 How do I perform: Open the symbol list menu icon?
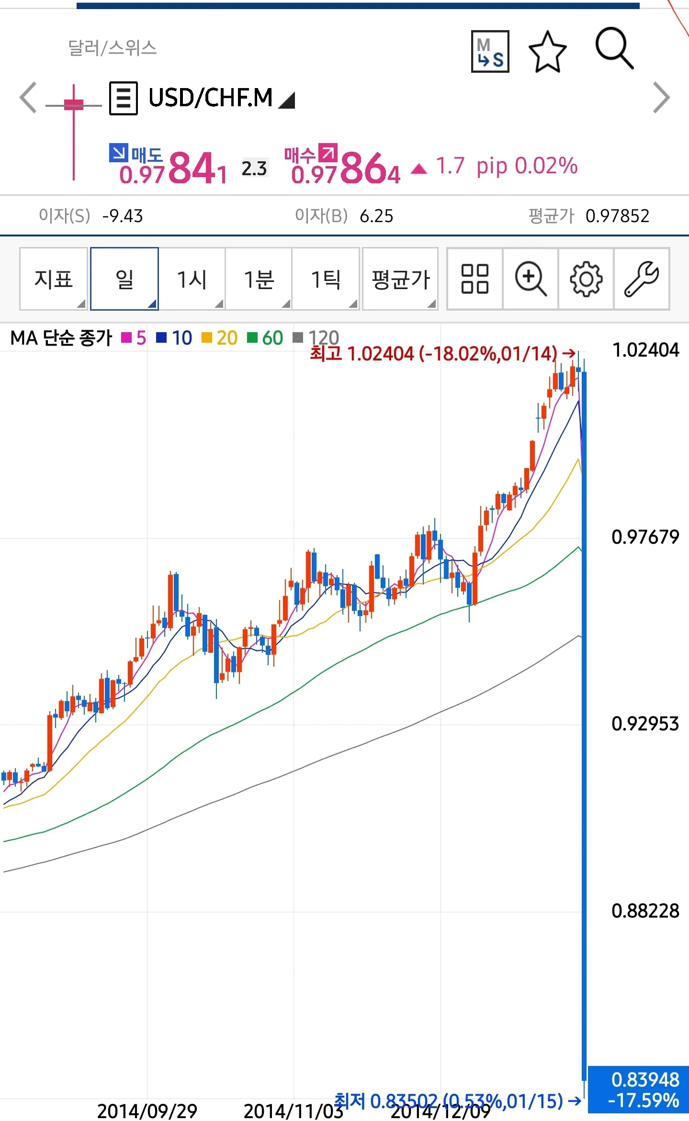(x=124, y=98)
